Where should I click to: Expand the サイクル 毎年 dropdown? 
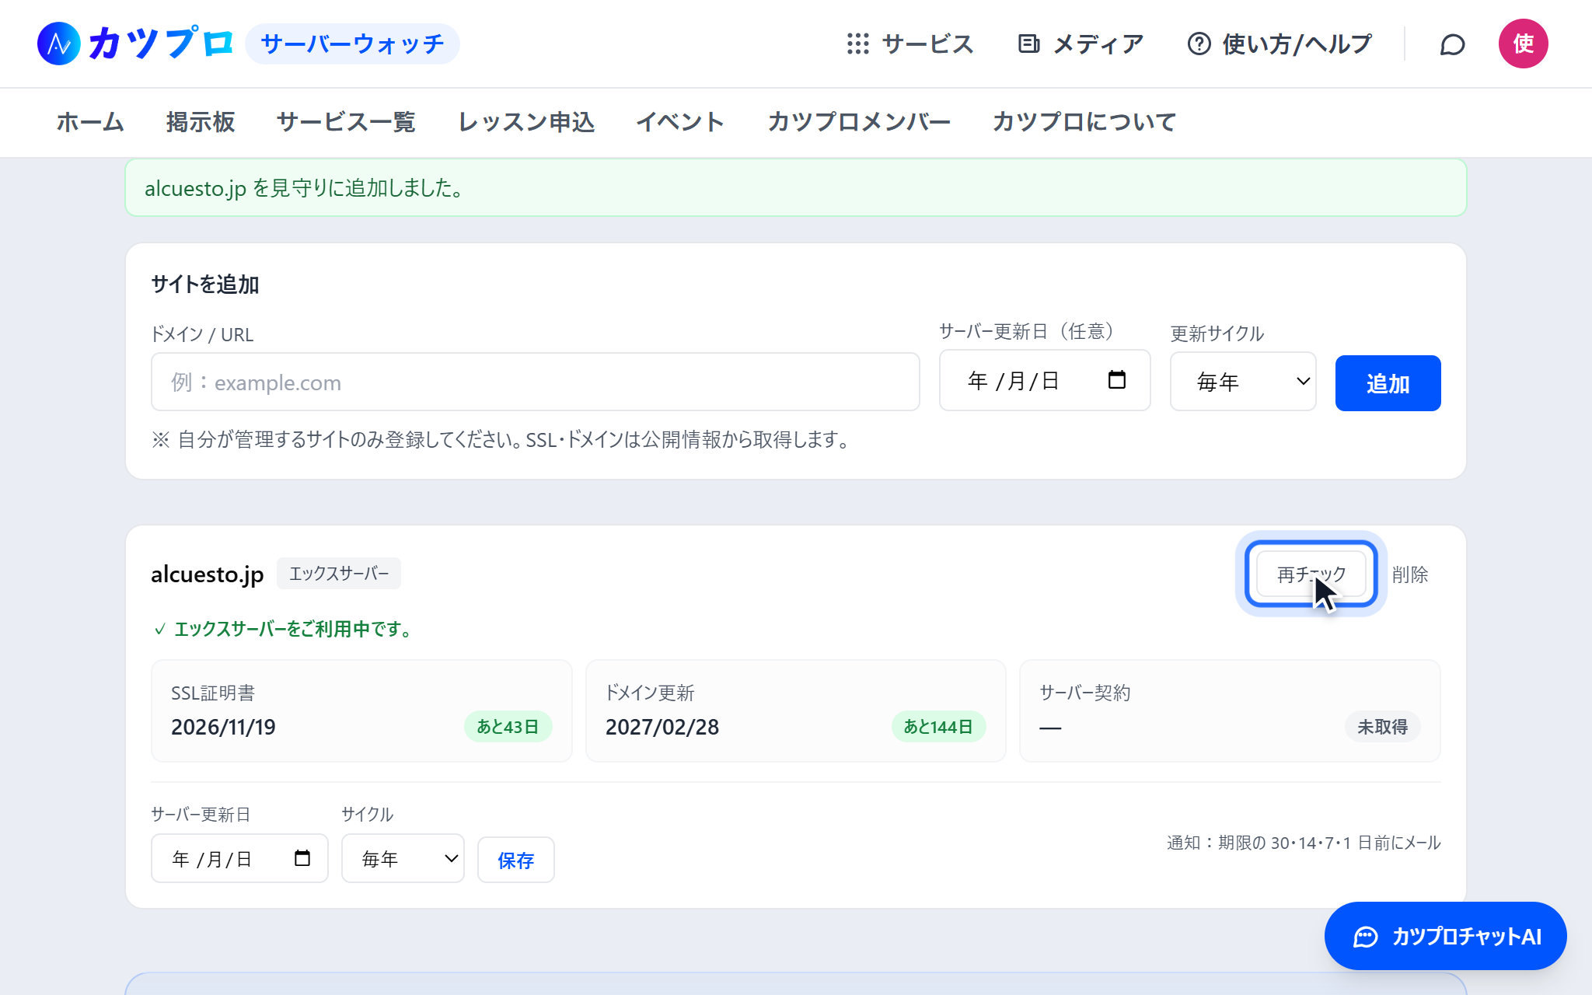403,858
